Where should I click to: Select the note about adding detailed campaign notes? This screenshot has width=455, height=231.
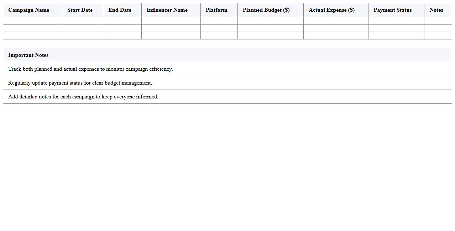(83, 97)
